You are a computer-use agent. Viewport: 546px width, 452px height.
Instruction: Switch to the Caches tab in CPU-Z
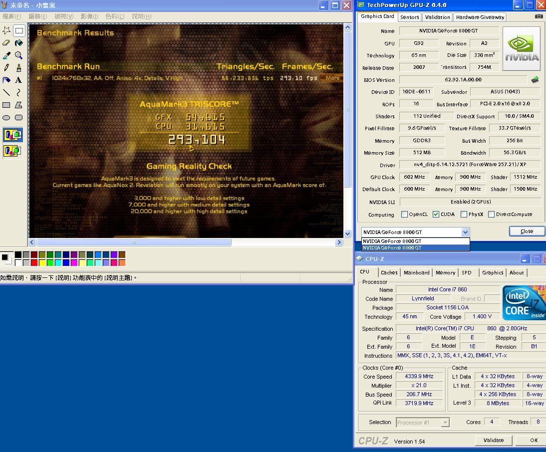click(x=389, y=273)
